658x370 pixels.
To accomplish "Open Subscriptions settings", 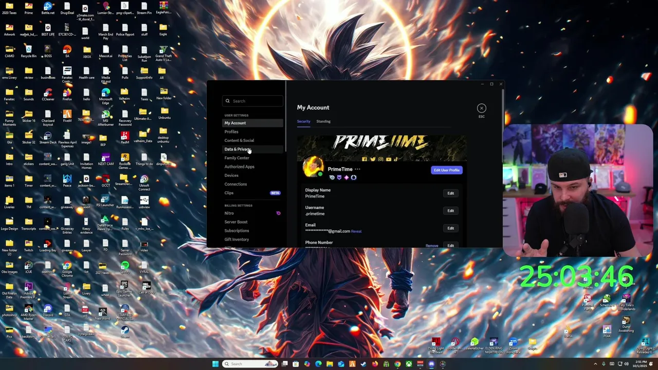I will point(252,231).
